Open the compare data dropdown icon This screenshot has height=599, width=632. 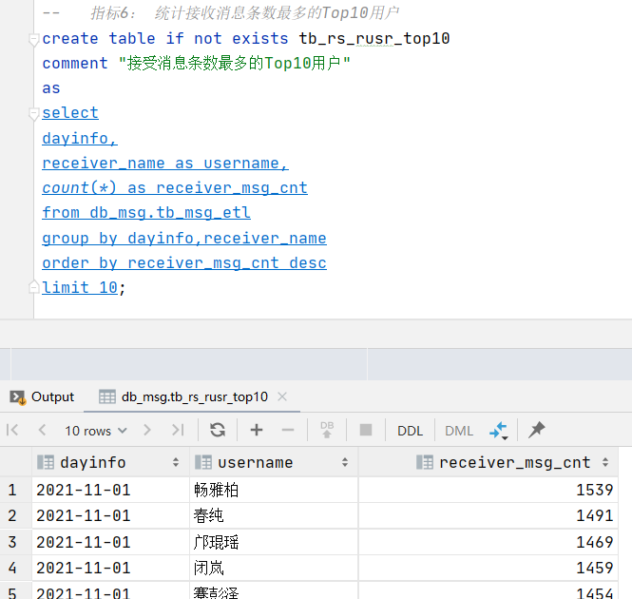tap(499, 431)
